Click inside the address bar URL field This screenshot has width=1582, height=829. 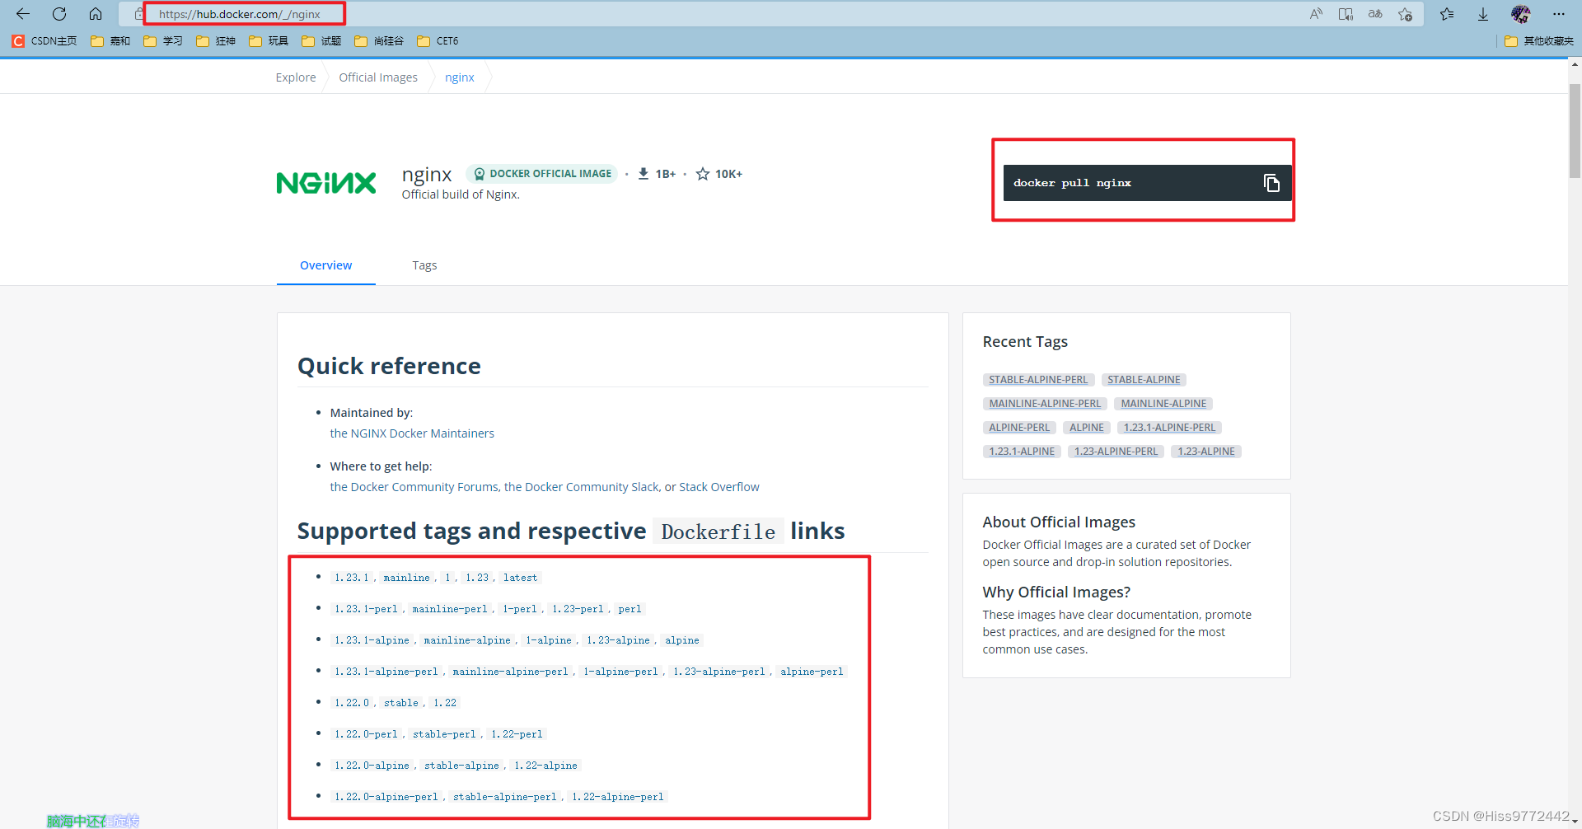pyautogui.click(x=246, y=14)
